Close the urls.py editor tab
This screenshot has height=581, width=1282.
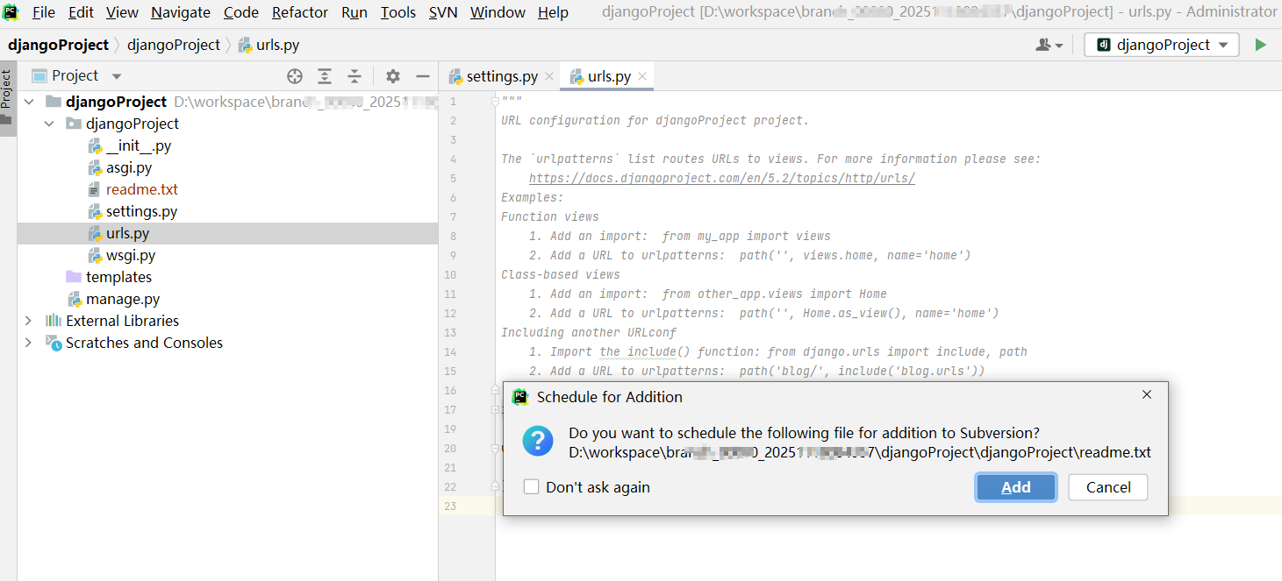[x=642, y=77]
